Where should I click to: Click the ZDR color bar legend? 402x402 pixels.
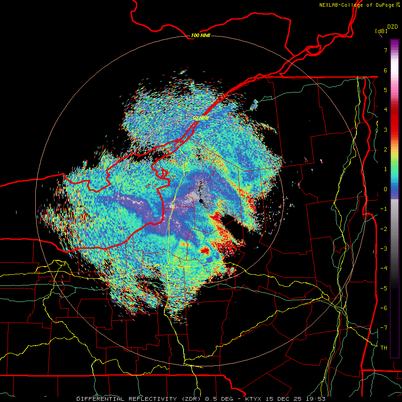[394, 198]
